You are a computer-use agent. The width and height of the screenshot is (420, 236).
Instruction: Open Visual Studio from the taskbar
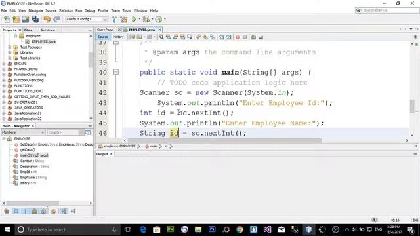click(x=267, y=229)
